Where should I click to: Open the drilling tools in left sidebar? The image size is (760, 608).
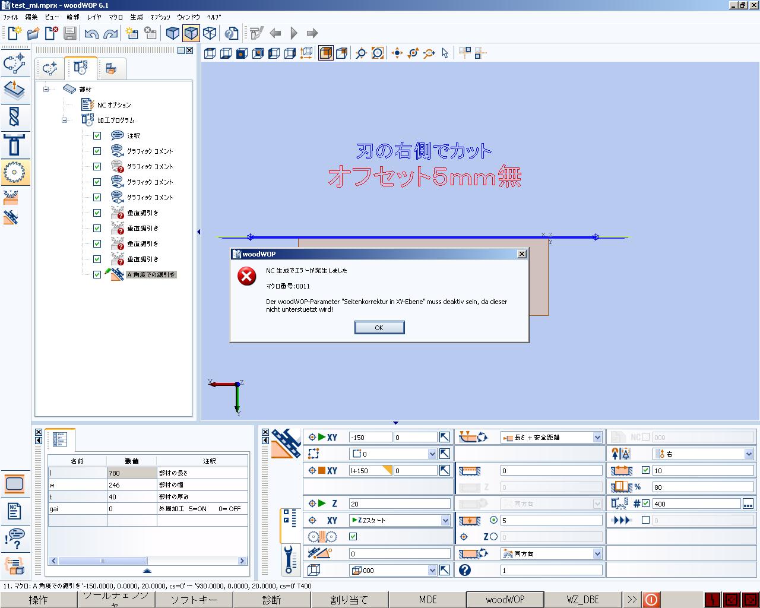point(14,117)
